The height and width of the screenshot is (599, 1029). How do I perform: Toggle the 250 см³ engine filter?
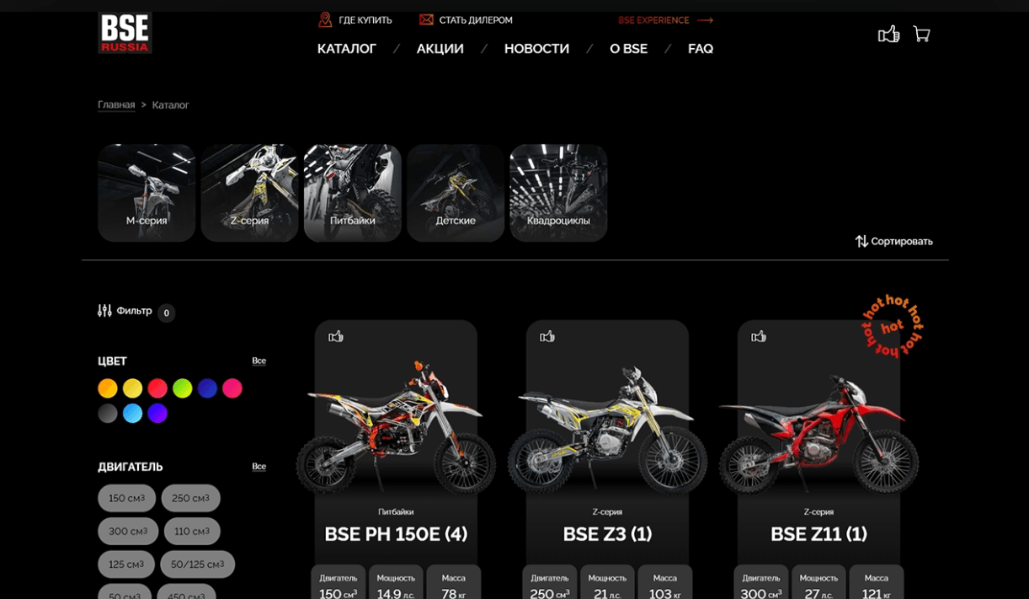click(191, 498)
